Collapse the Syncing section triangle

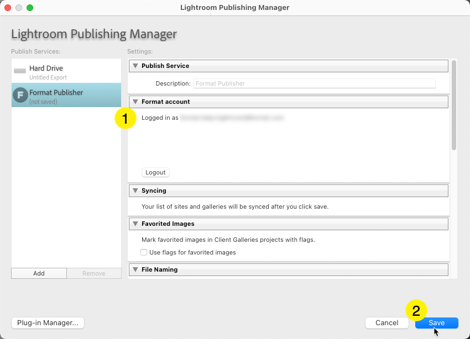pos(135,190)
